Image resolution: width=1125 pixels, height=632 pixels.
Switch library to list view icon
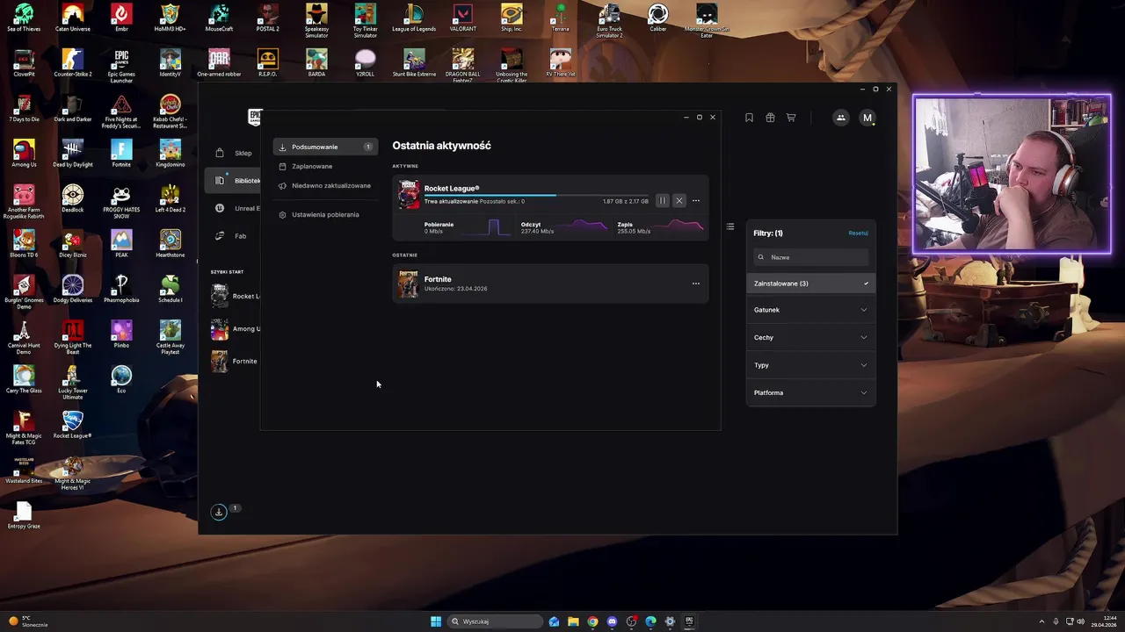729,226
